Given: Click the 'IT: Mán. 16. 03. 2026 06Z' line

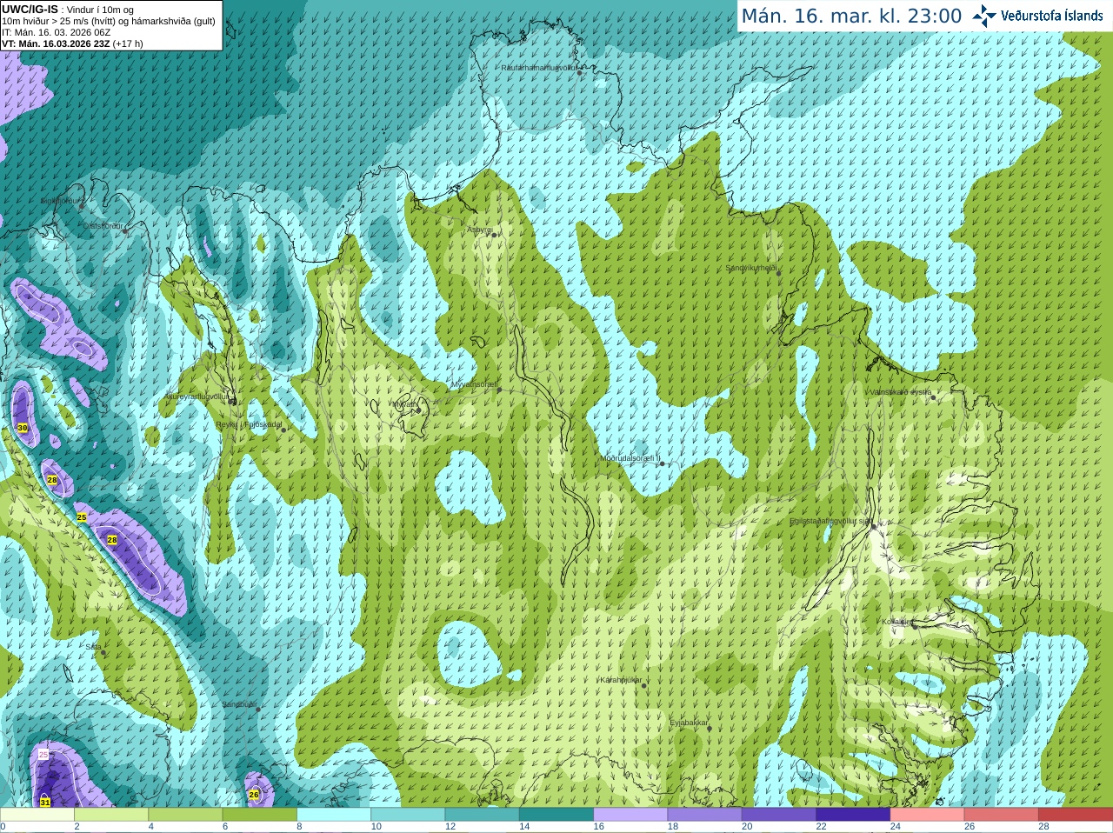Looking at the screenshot, I should click(57, 32).
